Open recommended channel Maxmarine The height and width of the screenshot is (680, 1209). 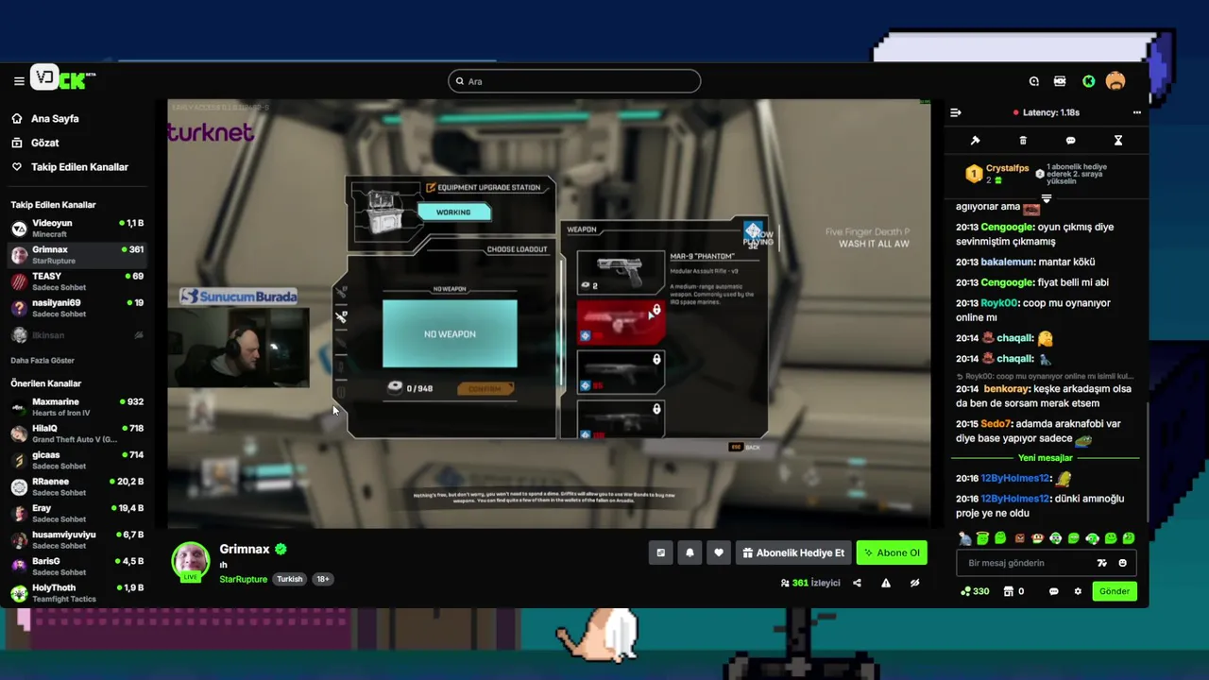pyautogui.click(x=77, y=407)
